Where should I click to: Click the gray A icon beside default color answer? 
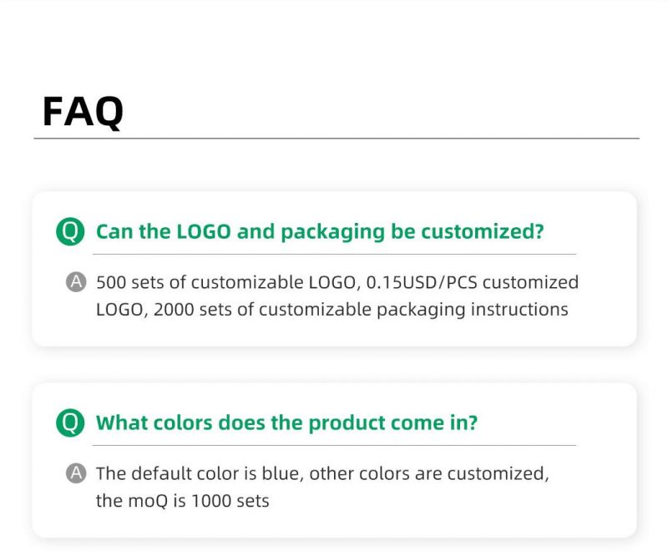pos(76,473)
